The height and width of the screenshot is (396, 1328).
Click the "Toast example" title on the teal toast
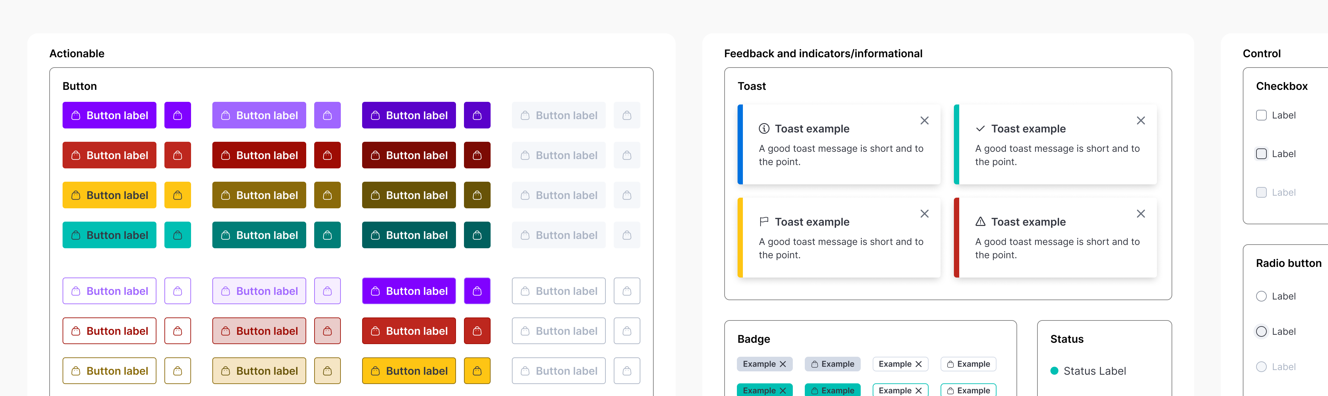coord(1028,129)
